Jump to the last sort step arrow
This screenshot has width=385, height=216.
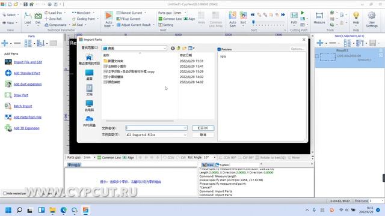pos(283,14)
